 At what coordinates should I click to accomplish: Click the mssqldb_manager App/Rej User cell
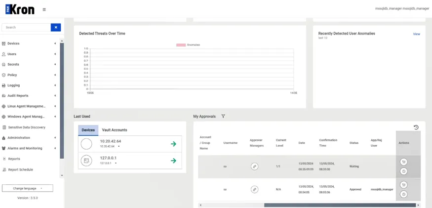coord(382,190)
